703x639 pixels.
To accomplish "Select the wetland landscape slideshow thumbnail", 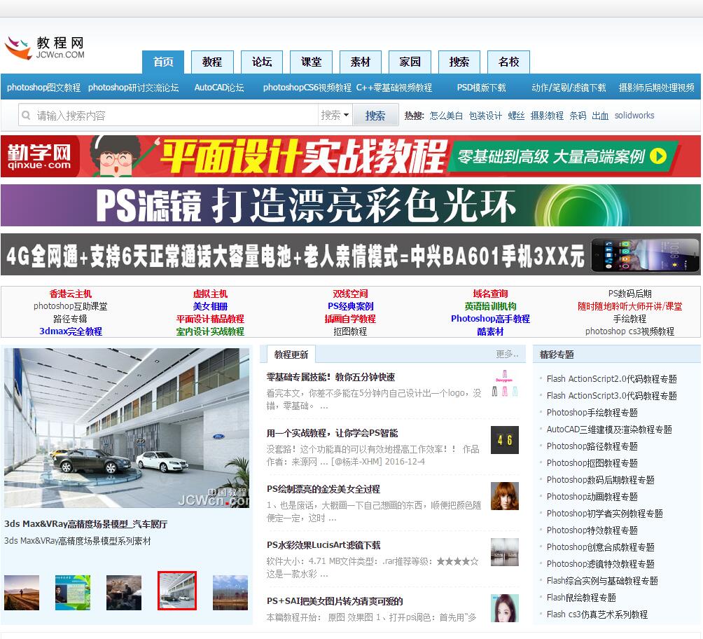I will [x=230, y=592].
